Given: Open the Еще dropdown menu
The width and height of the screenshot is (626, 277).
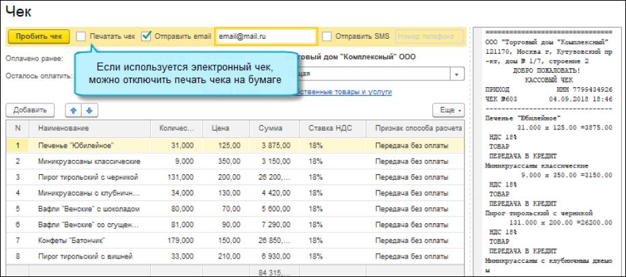Looking at the screenshot, I should point(451,110).
